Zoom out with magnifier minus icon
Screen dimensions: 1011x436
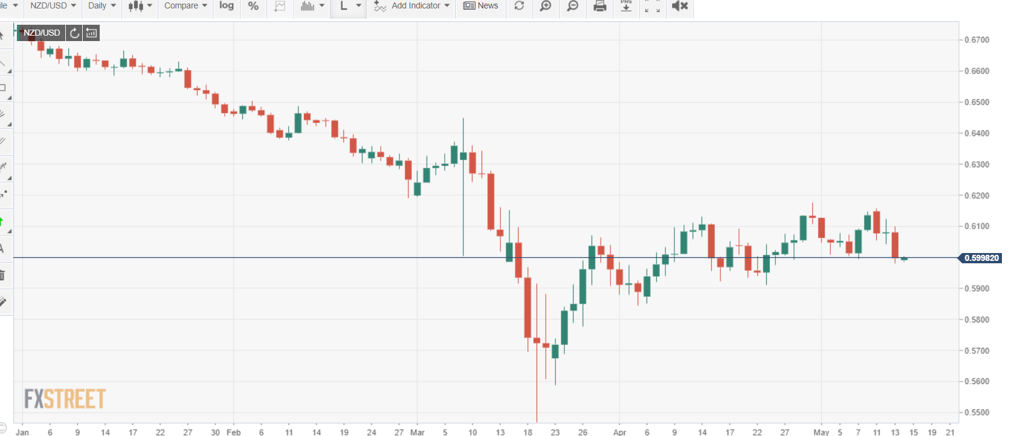coord(572,6)
